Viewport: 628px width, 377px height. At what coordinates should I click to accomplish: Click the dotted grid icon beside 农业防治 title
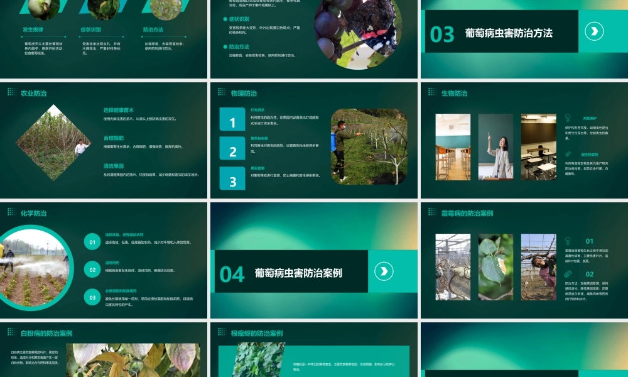(x=11, y=92)
